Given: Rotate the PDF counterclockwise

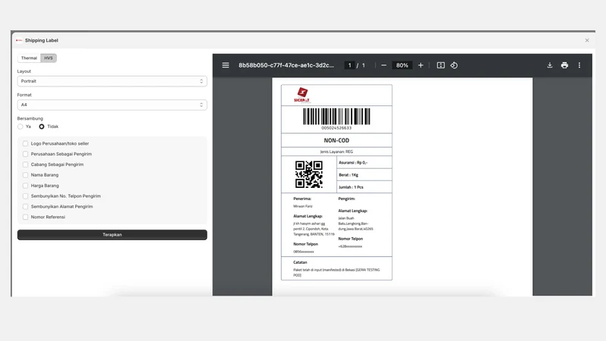Looking at the screenshot, I should 454,65.
